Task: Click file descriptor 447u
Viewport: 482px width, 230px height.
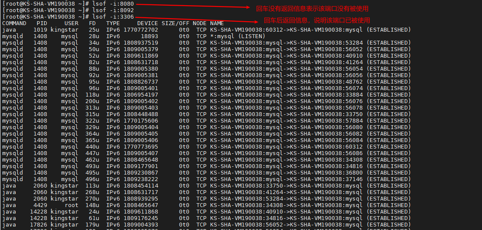Action: point(92,153)
